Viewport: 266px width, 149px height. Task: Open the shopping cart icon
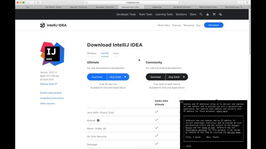pyautogui.click(x=214, y=14)
